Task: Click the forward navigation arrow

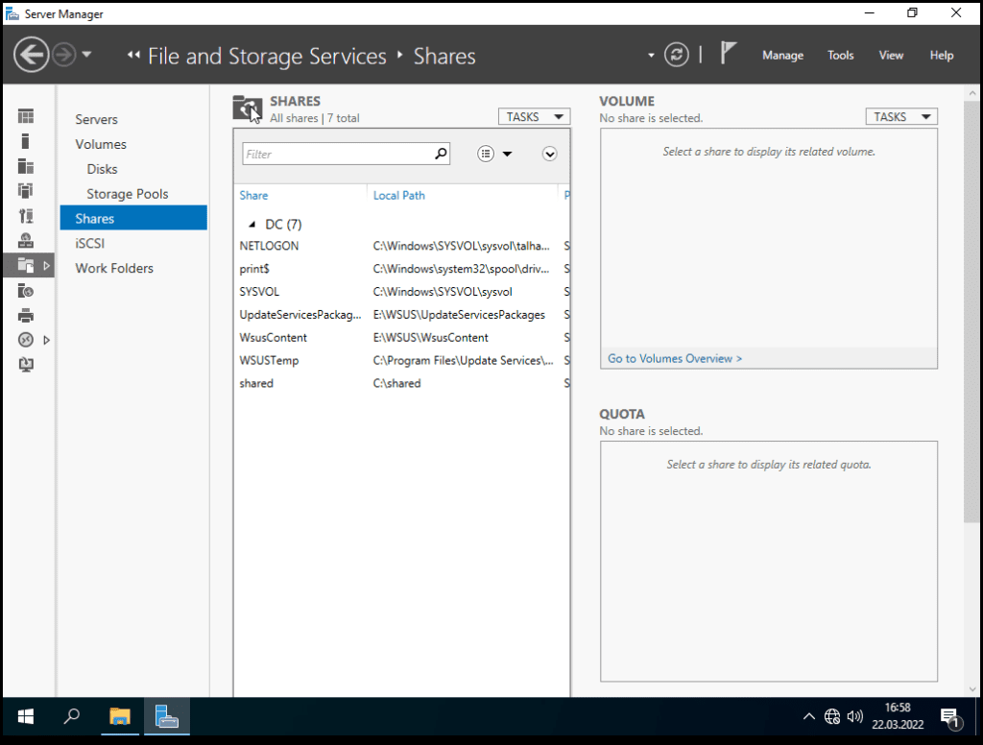Action: tap(64, 55)
